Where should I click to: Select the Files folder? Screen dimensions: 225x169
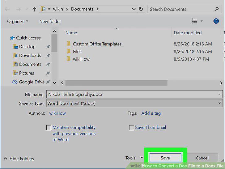(x=77, y=52)
